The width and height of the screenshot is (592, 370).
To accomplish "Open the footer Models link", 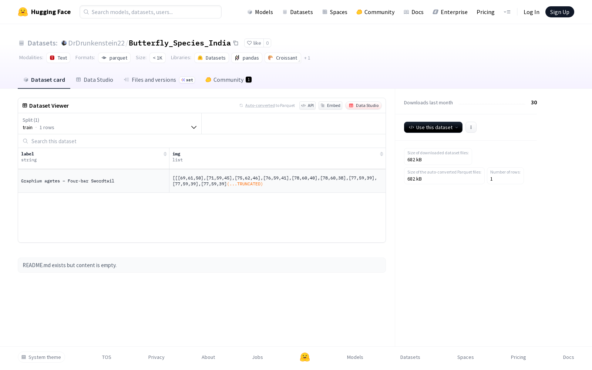I will 355,357.
